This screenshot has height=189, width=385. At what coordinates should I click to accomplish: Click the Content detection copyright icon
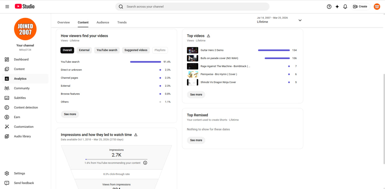(7, 107)
